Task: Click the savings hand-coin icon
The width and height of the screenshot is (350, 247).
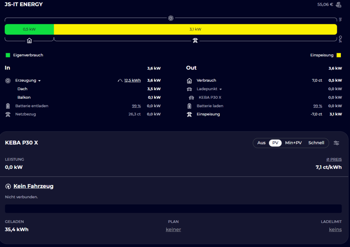Action: 338,4
